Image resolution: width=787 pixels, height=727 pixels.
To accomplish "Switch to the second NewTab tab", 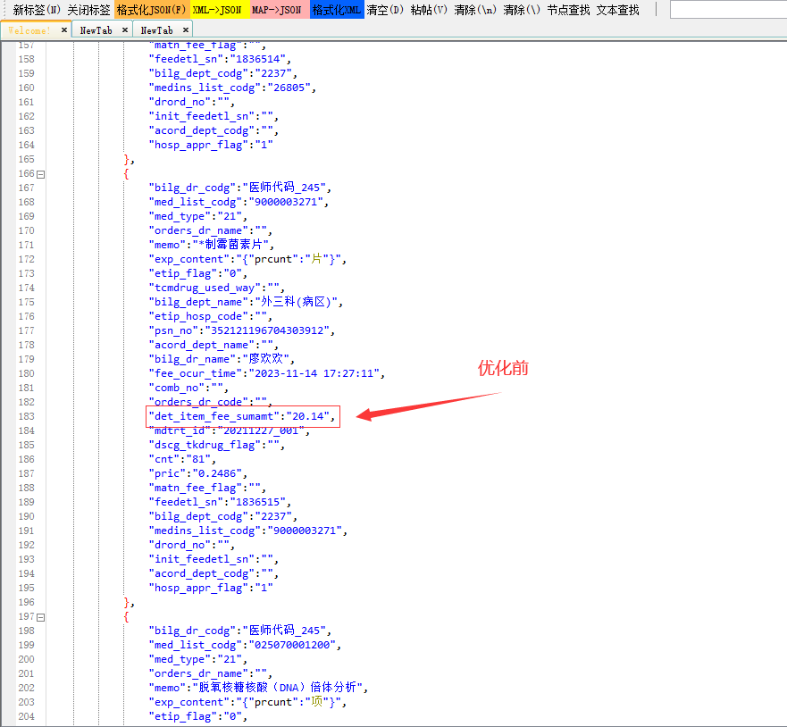I will tap(156, 30).
